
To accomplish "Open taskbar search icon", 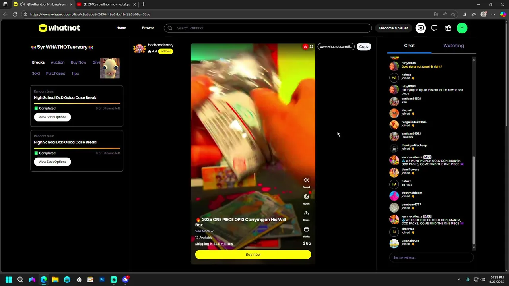I will (20, 280).
